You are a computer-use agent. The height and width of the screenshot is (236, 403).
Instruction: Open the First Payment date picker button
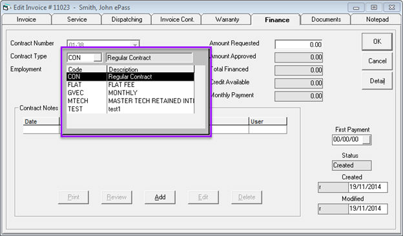point(367,140)
